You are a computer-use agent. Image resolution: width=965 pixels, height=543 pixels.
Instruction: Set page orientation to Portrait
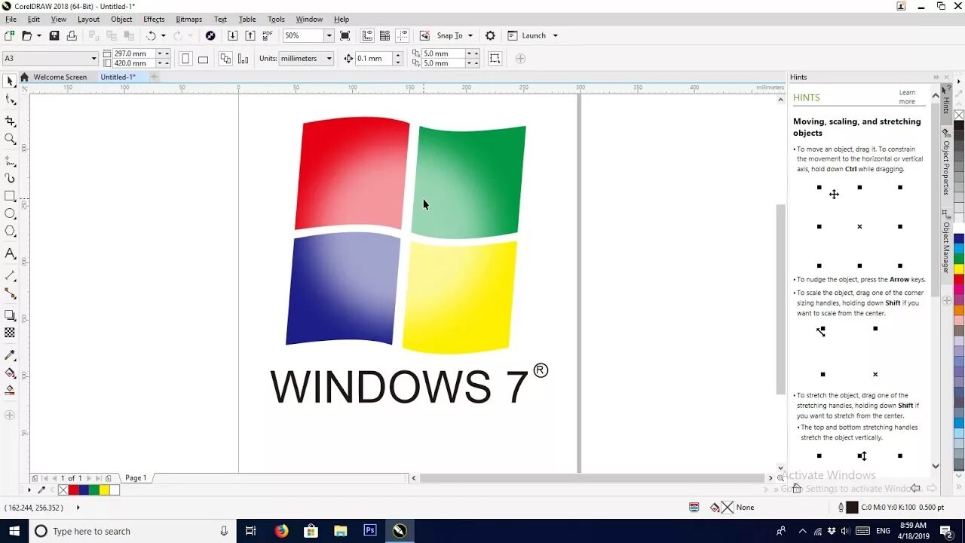[185, 58]
